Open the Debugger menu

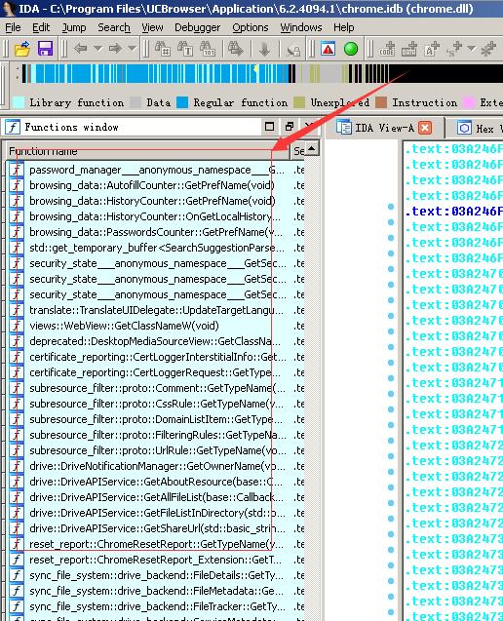(197, 27)
